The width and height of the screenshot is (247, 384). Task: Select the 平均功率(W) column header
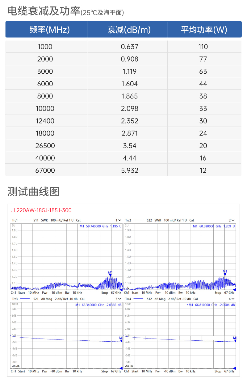204,30
